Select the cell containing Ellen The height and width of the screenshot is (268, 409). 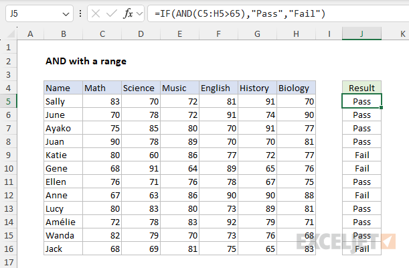coord(64,182)
